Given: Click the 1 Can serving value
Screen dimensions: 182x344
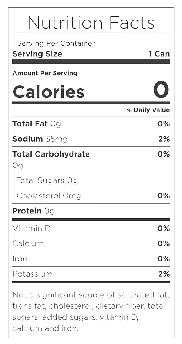Looking at the screenshot, I should (159, 54).
